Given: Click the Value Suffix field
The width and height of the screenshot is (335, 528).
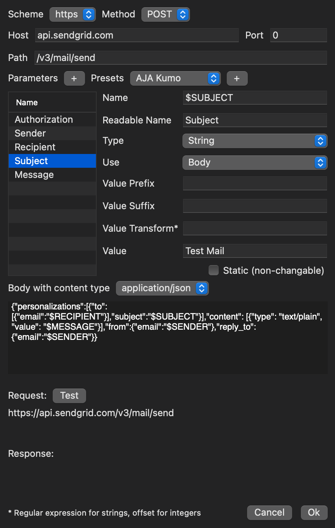Looking at the screenshot, I should click(255, 206).
